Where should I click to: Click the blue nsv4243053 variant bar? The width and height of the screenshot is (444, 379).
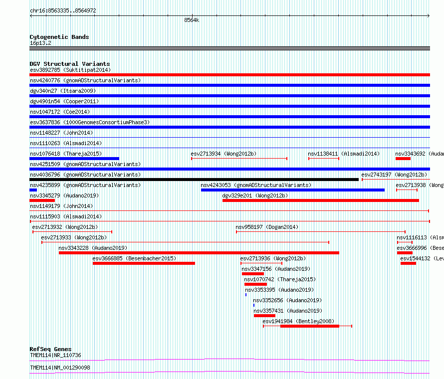[x=293, y=190]
